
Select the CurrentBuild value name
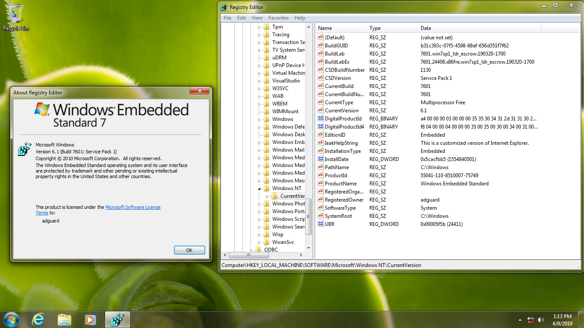339,86
